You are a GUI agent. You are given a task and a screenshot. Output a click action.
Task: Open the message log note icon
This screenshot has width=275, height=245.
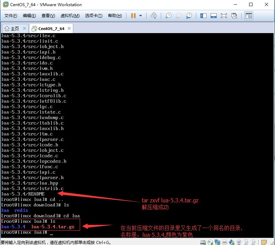[264, 242]
